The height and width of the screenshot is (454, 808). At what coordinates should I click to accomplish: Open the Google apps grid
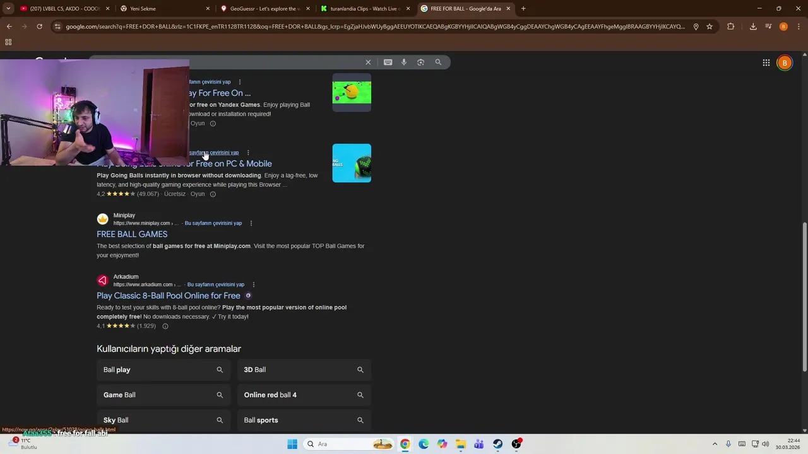pos(766,62)
